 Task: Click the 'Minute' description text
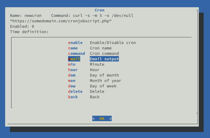pos(97,64)
